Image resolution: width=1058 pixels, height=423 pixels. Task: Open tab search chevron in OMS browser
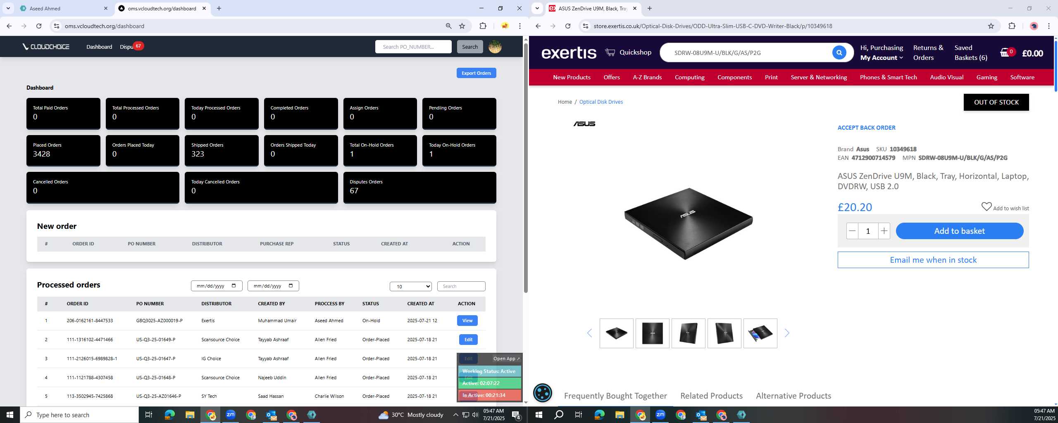click(8, 8)
